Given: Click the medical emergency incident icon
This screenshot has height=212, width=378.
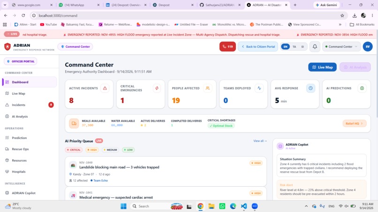Looking at the screenshot, I should click(x=73, y=196).
